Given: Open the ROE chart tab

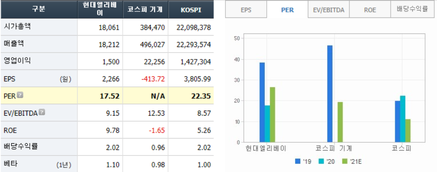Looking at the screenshot, I should point(370,10).
